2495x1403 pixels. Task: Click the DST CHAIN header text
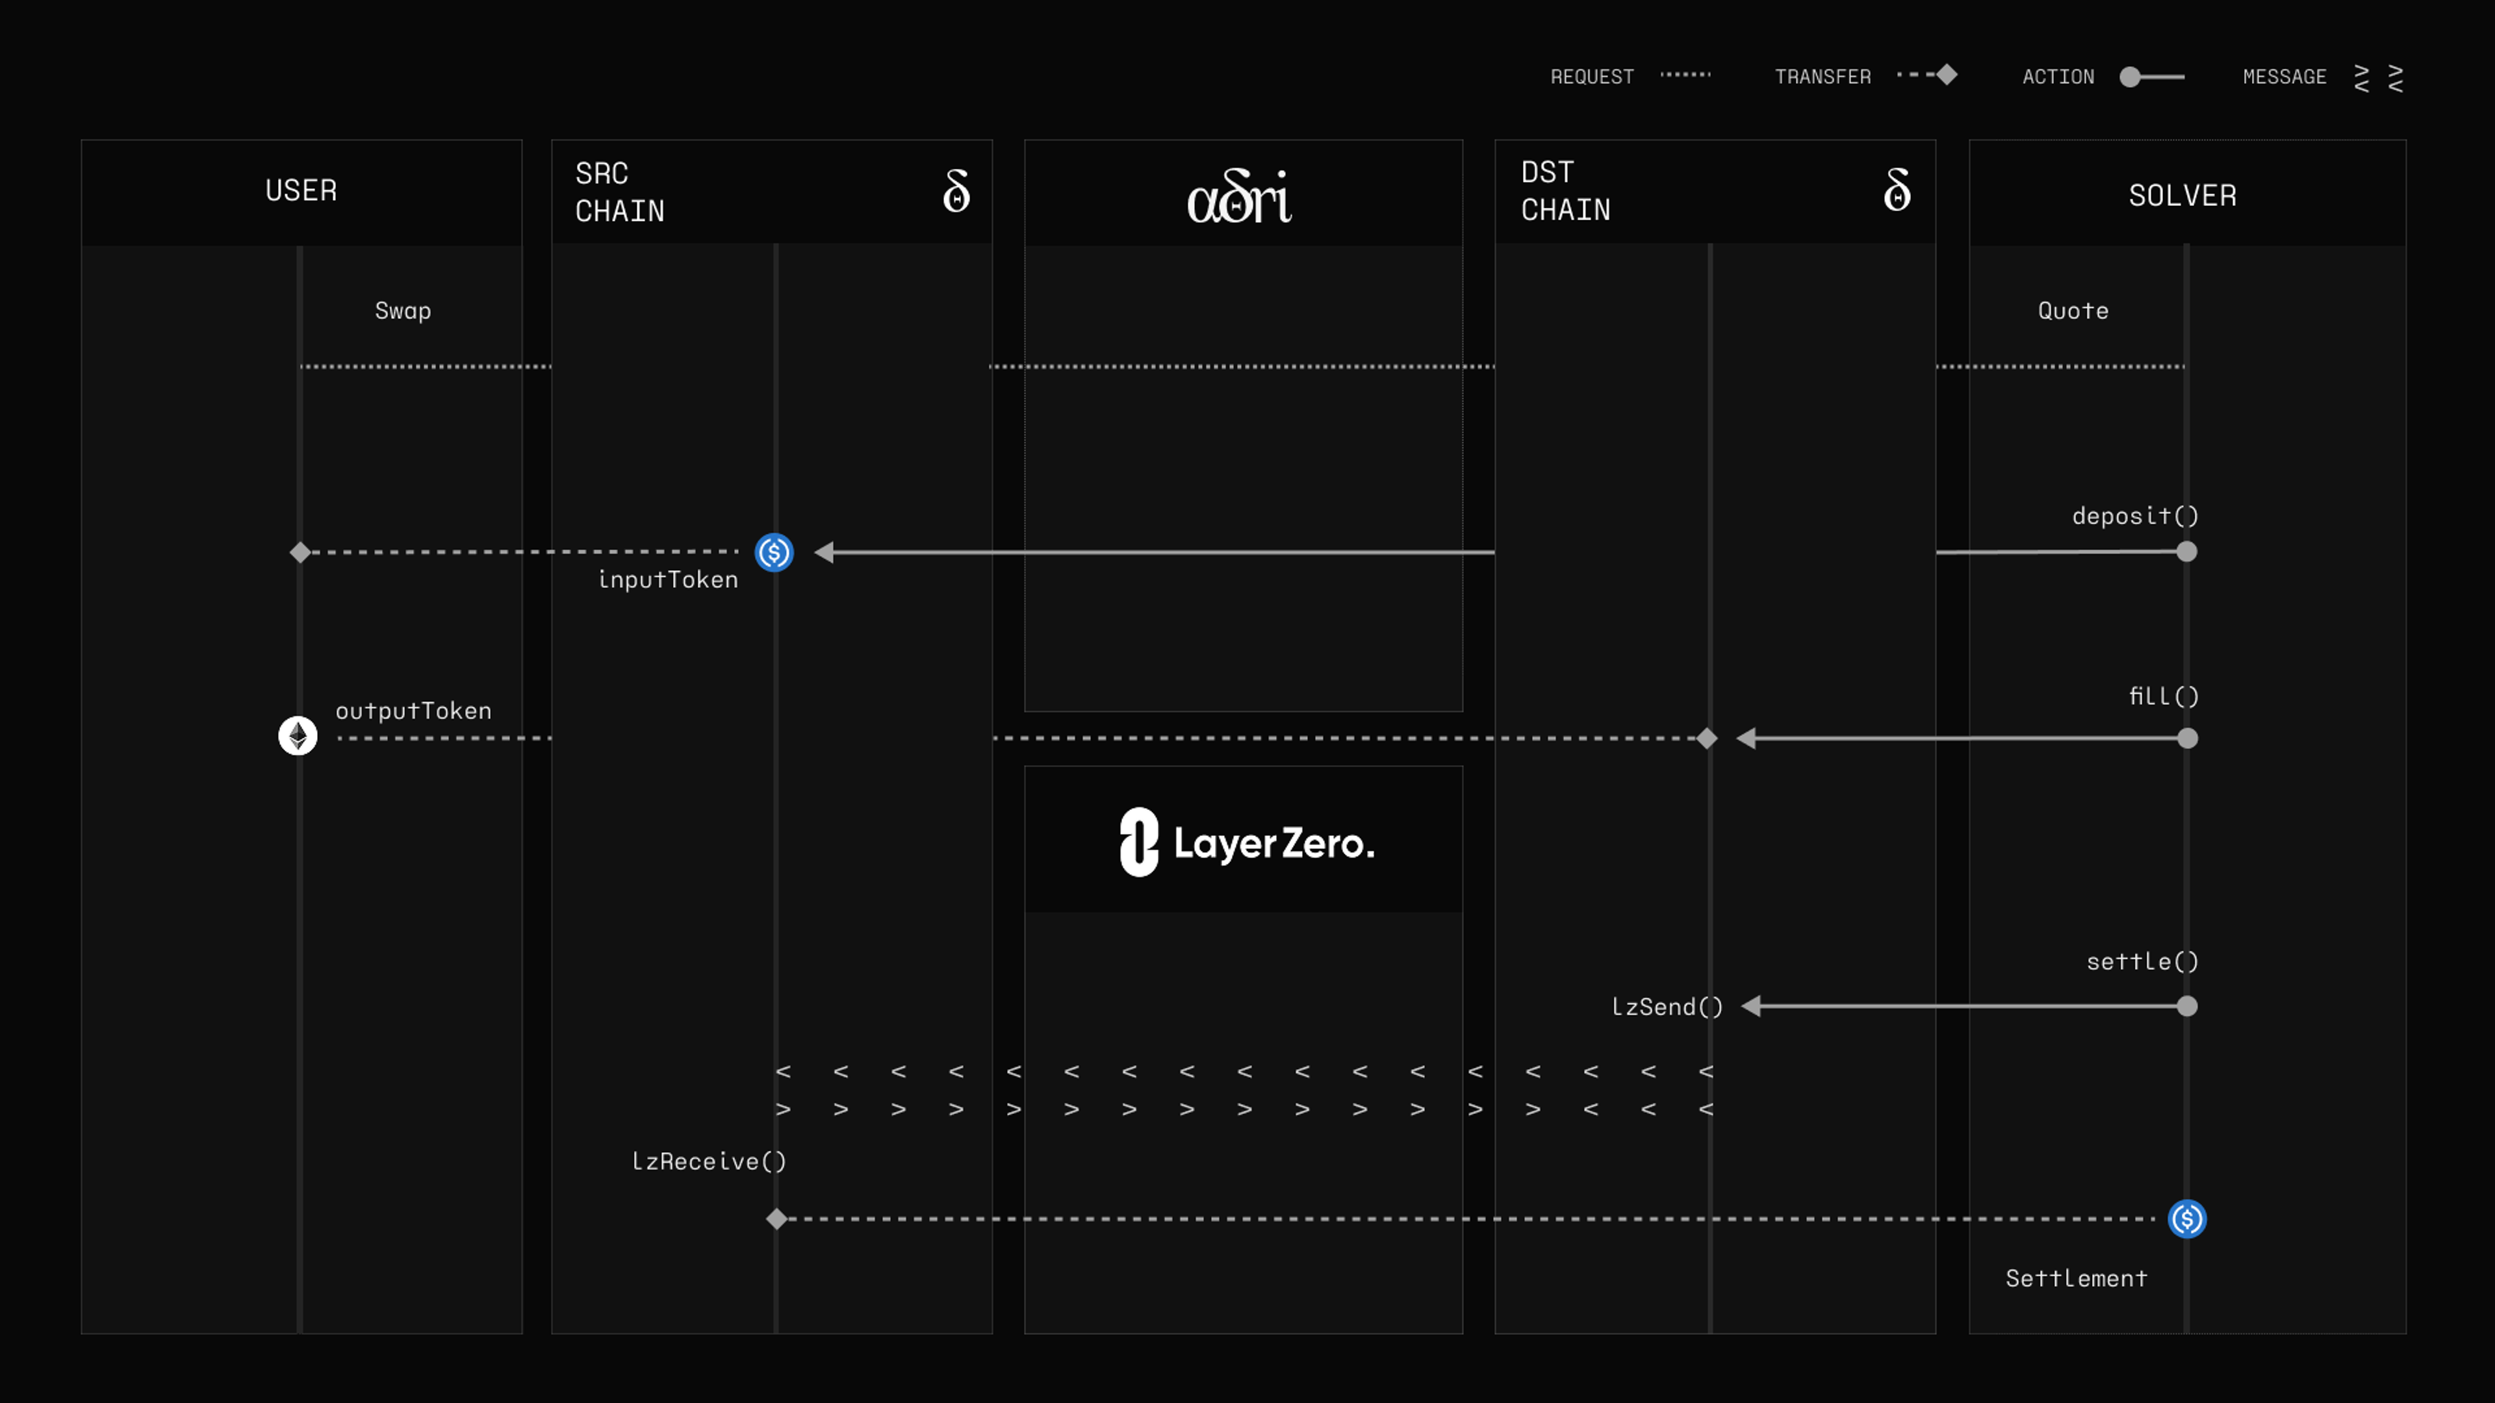tap(1566, 191)
